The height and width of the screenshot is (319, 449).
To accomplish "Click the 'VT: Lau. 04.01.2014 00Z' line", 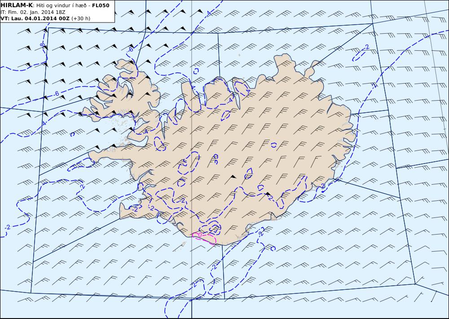I will [x=35, y=18].
